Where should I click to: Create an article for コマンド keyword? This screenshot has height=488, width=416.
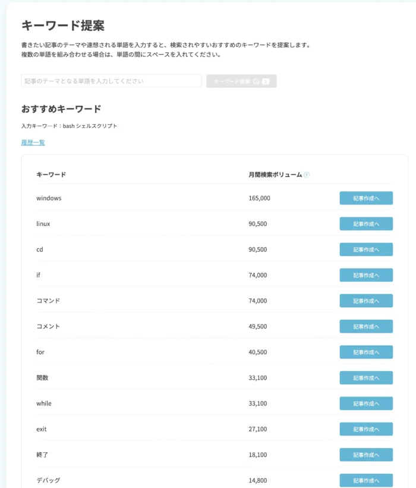click(365, 301)
